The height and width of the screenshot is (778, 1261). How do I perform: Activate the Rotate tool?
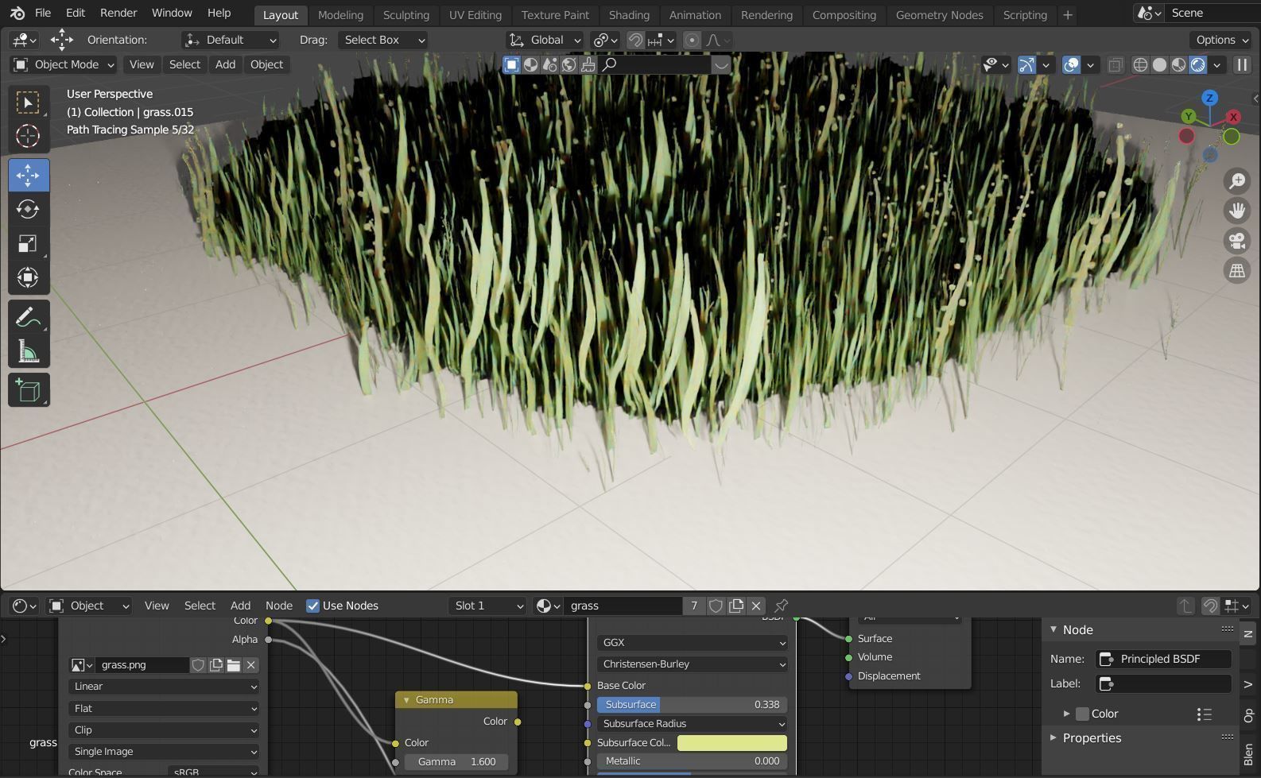[28, 209]
